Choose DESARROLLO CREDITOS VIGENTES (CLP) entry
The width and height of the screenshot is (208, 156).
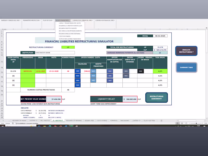point(70,26)
